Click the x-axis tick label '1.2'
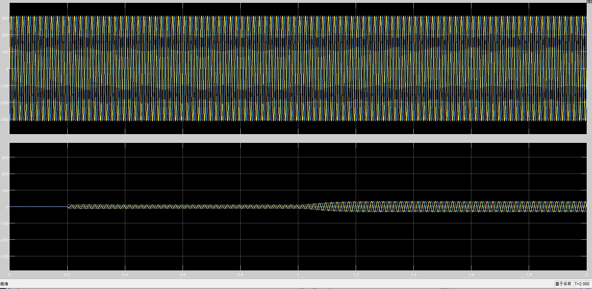 [x=356, y=275]
